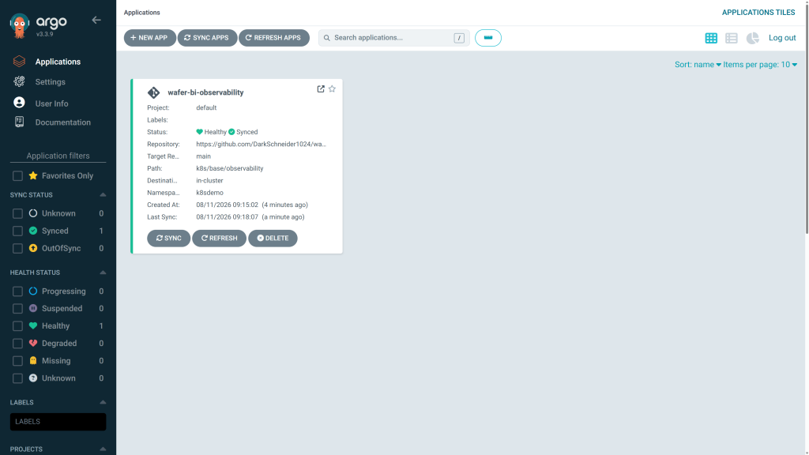Collapse PROJECTS filter section
Viewport: 809px width, 455px height.
pyautogui.click(x=103, y=449)
